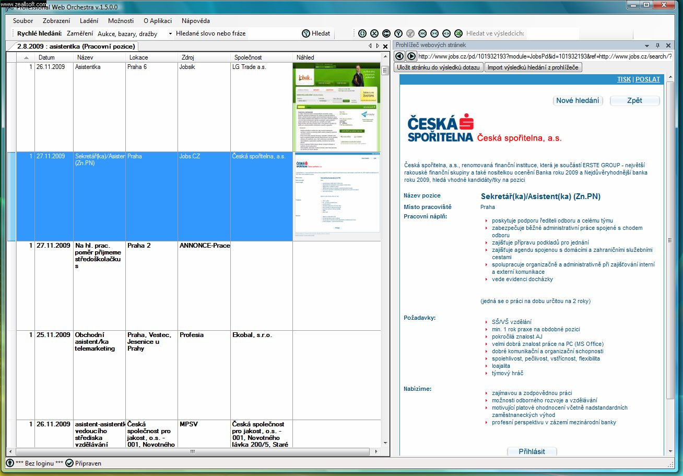Screen dimensions: 683x476
Task: Open the browser panel options dropdown arrow
Action: coord(647,45)
